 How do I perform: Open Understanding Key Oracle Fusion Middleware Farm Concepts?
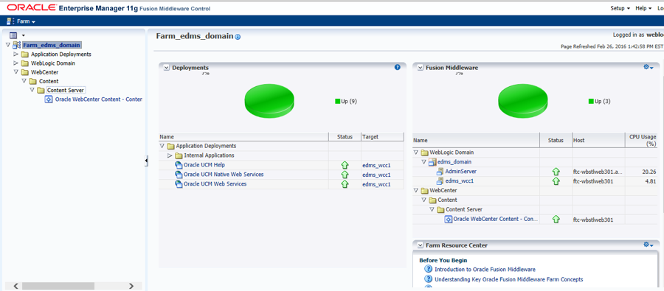point(508,279)
